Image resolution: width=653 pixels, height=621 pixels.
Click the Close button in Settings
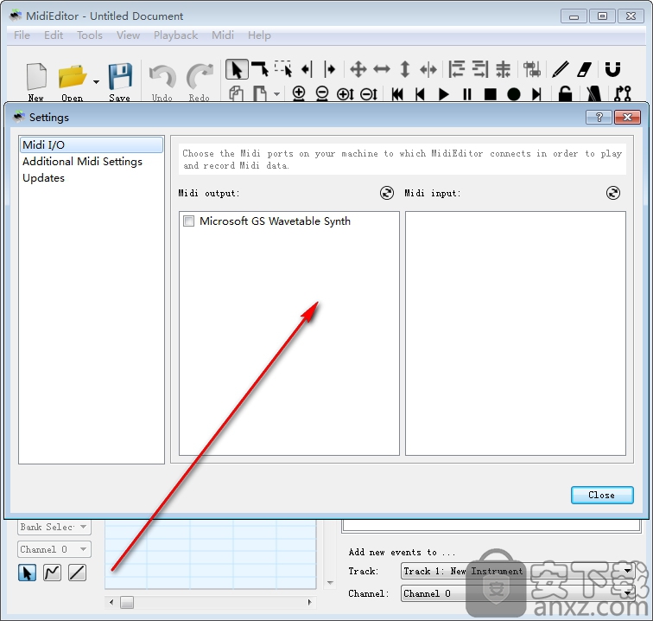(602, 495)
